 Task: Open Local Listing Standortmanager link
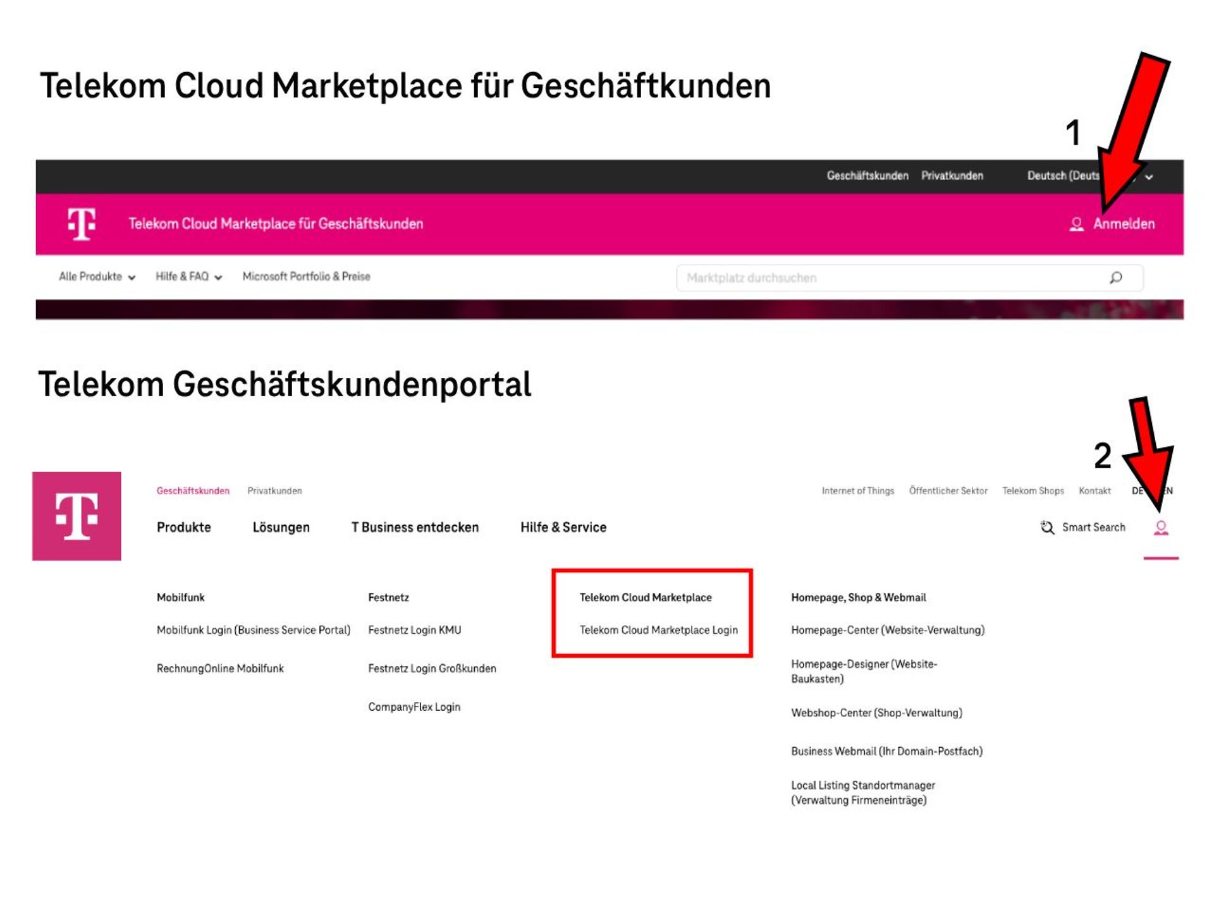point(863,792)
